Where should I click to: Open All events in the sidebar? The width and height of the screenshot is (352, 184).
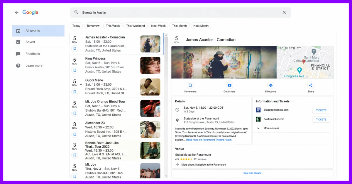coord(38,31)
